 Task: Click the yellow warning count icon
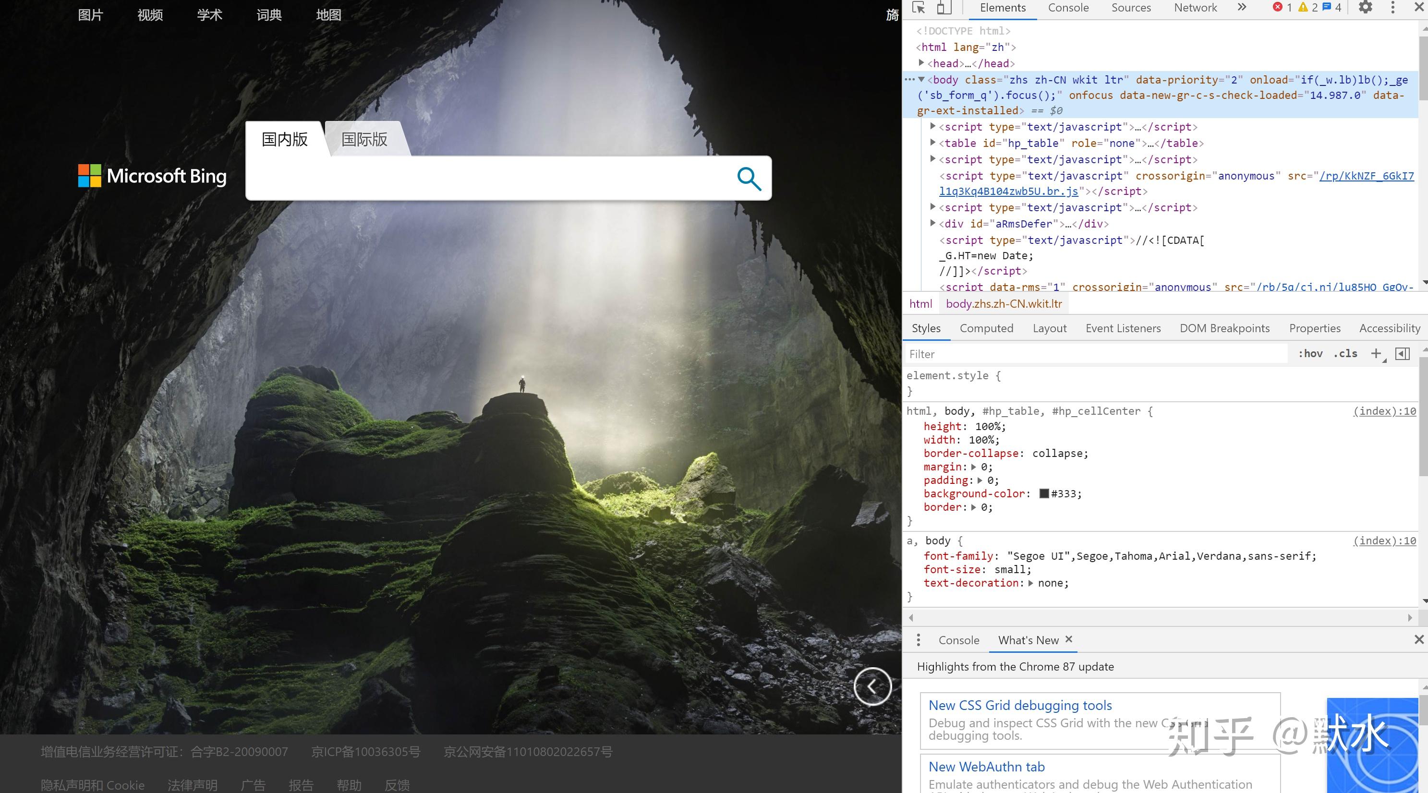[1303, 7]
